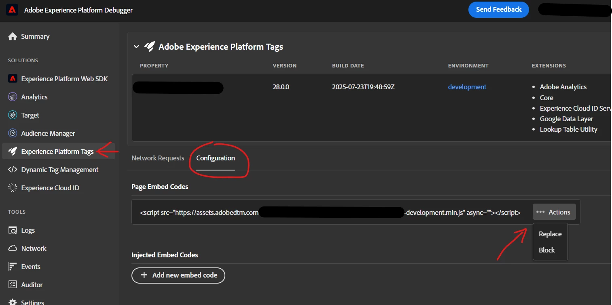Click the Adobe logo icon in header

pos(12,10)
